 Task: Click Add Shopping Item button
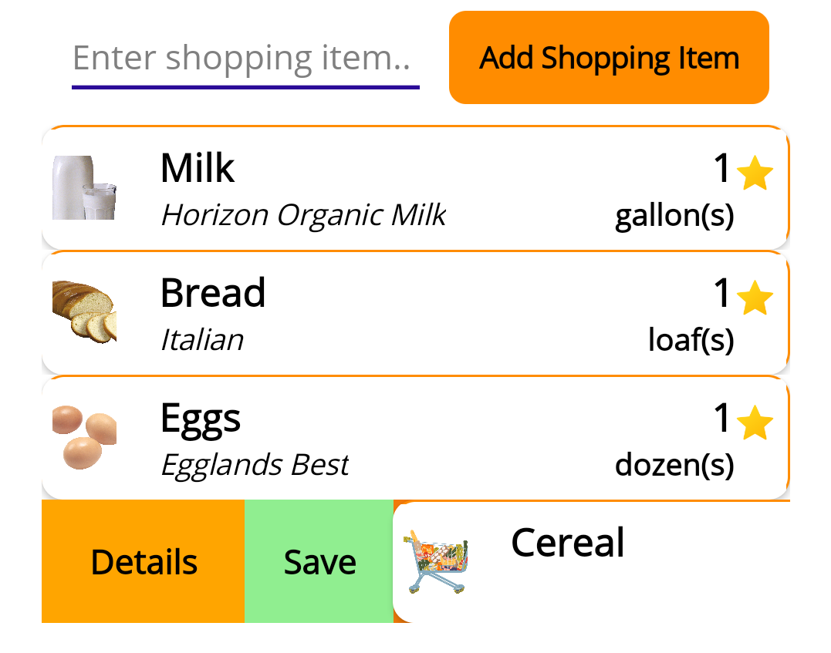[x=609, y=58]
